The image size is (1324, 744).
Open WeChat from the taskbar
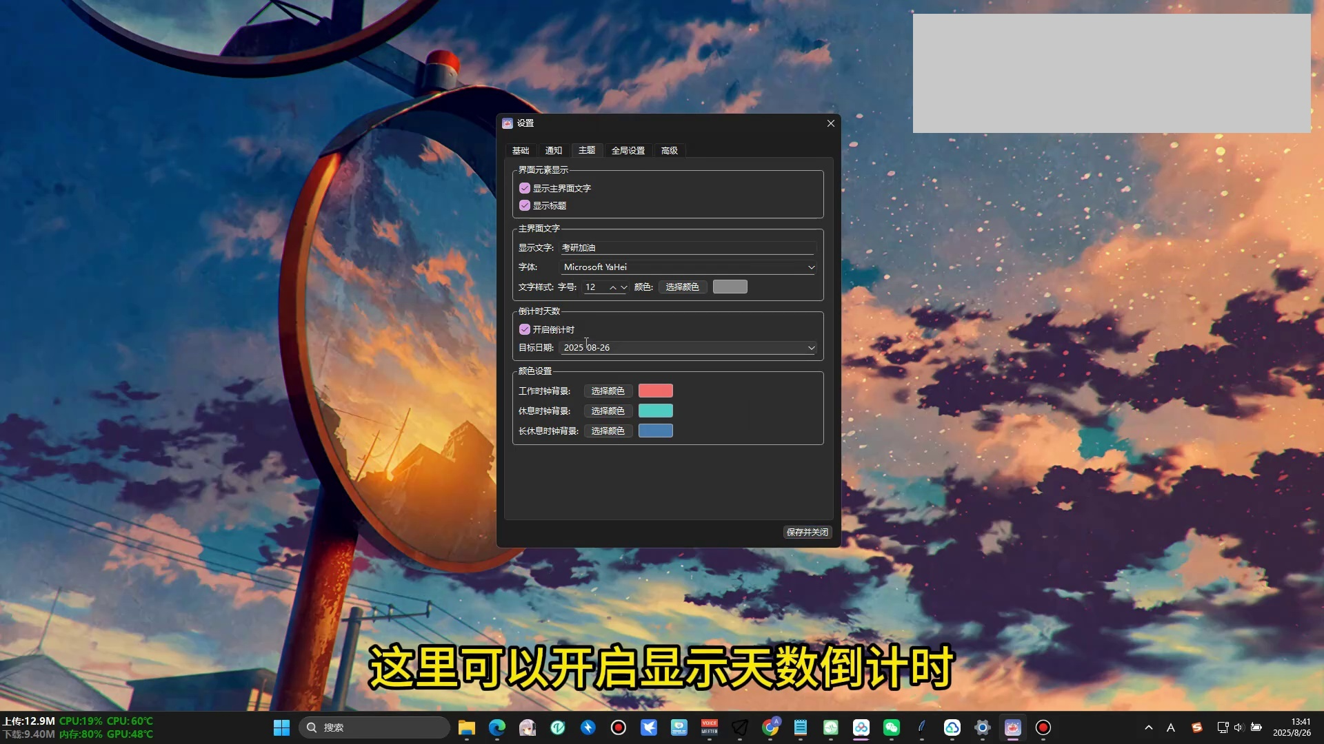892,727
